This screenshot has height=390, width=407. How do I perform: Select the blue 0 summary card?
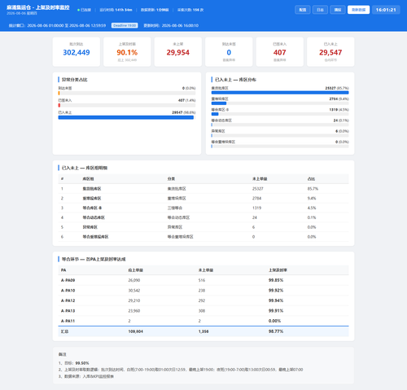click(229, 52)
